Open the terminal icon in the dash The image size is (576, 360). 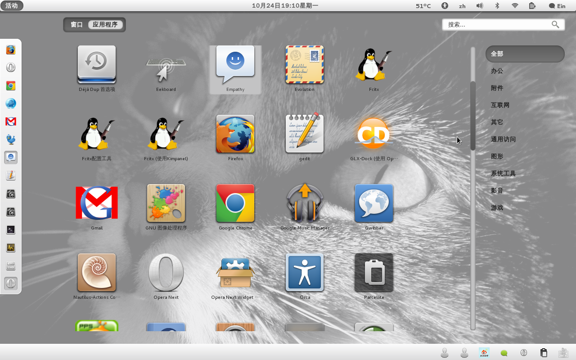(11, 229)
